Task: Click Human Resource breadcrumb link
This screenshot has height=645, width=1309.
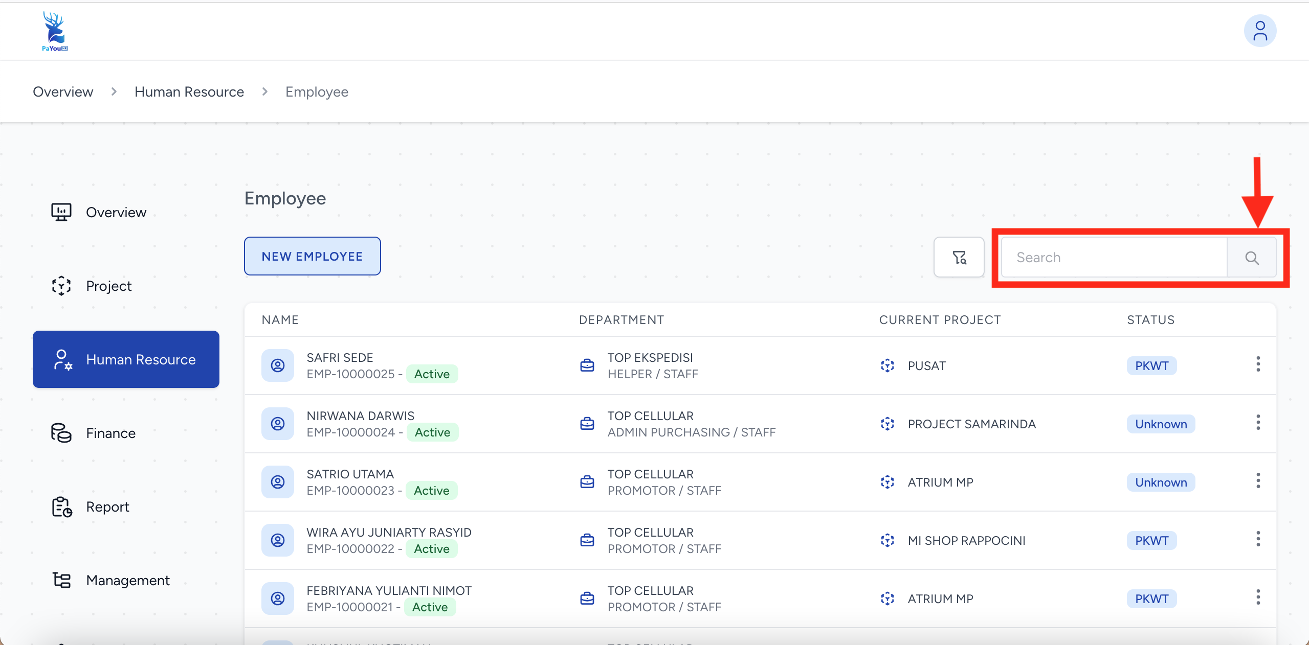Action: pos(189,91)
